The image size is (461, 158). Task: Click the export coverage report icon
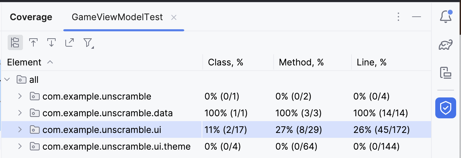(70, 42)
